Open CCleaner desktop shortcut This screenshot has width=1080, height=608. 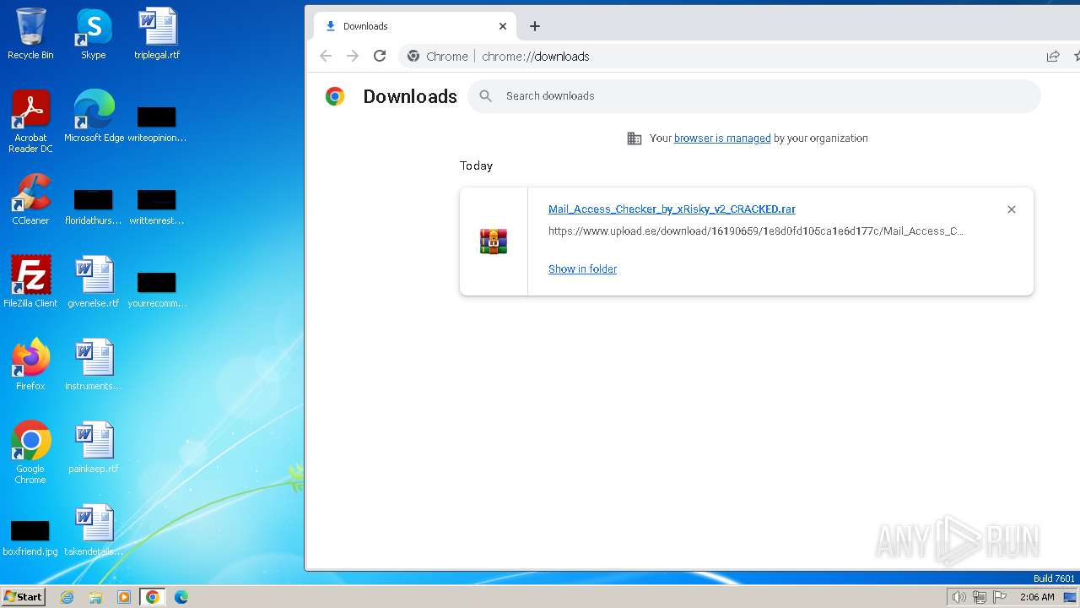[x=30, y=198]
